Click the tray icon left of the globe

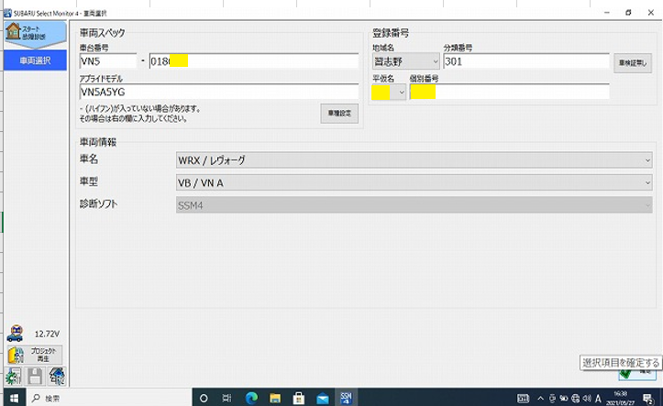[x=564, y=398]
